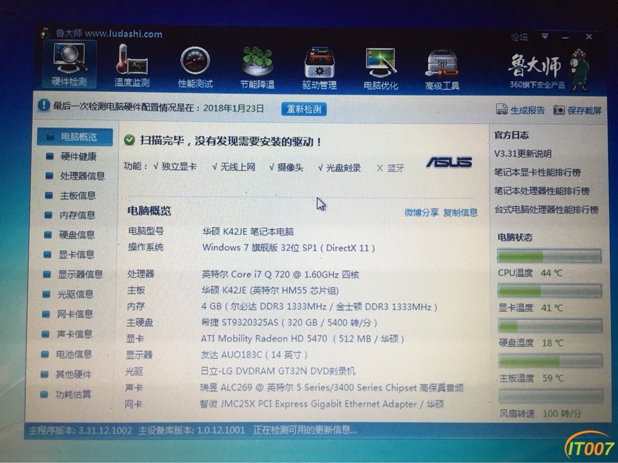Open 笔记本显卡性能排行榜 ranking link
Viewport: 618px width, 463px height.
537,173
